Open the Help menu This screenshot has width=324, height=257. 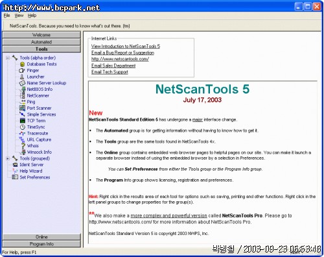click(32, 16)
